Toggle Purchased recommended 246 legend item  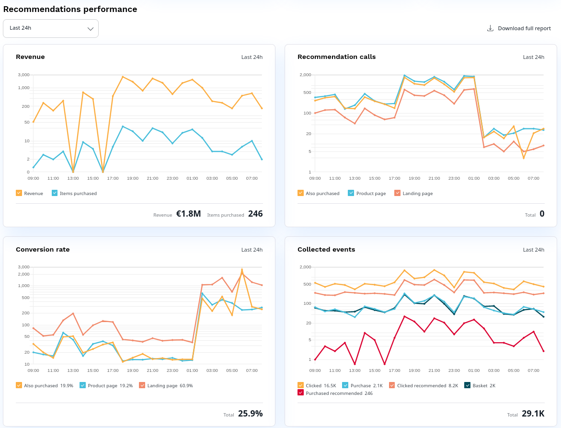tap(301, 393)
